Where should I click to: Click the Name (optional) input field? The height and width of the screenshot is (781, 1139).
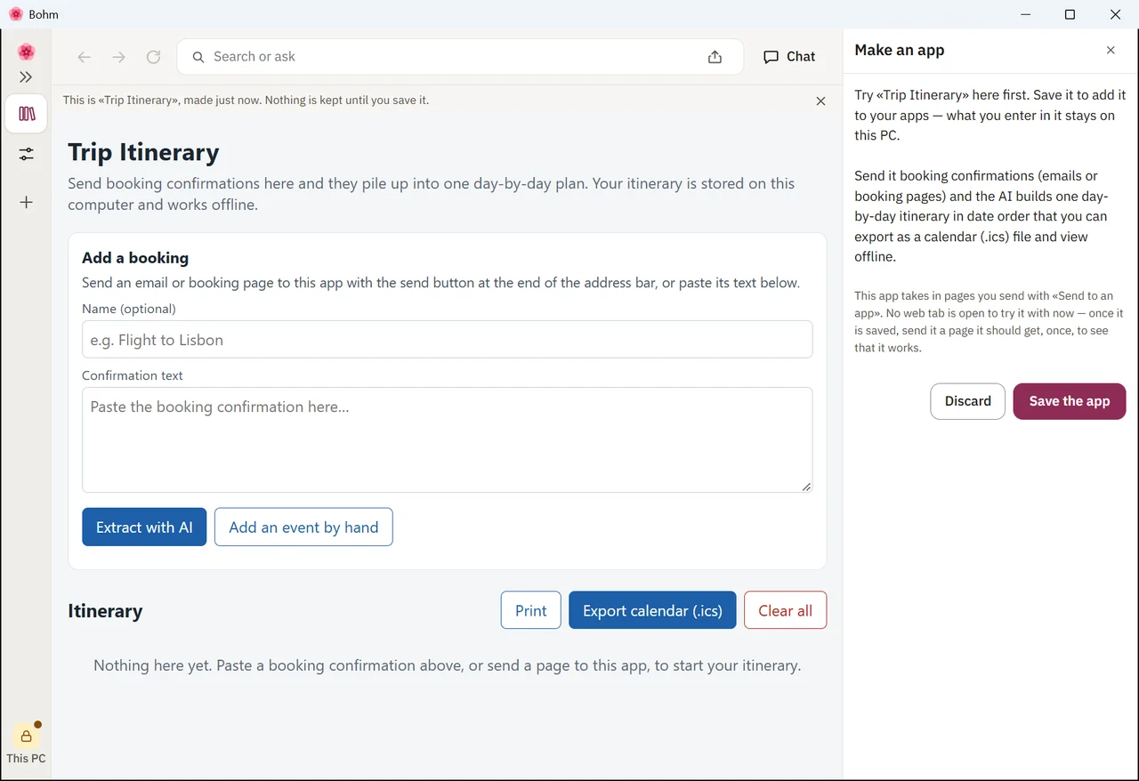[447, 340]
